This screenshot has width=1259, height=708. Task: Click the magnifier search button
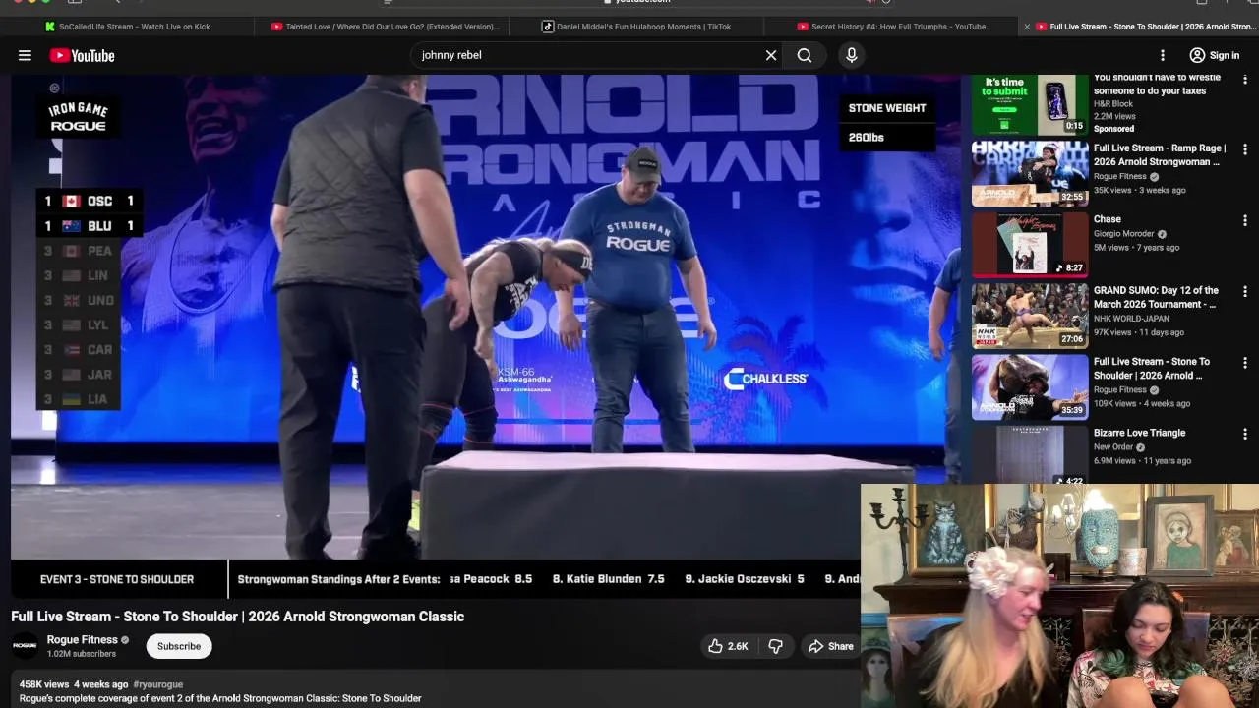click(805, 55)
